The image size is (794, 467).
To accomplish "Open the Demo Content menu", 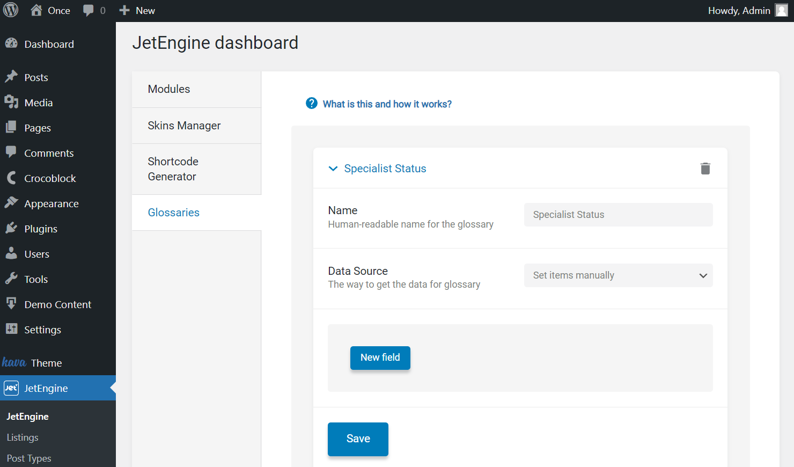I will [x=58, y=304].
